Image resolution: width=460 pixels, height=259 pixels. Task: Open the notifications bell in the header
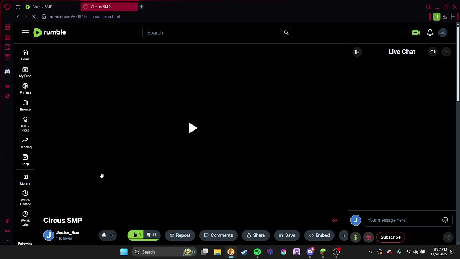pos(430,33)
